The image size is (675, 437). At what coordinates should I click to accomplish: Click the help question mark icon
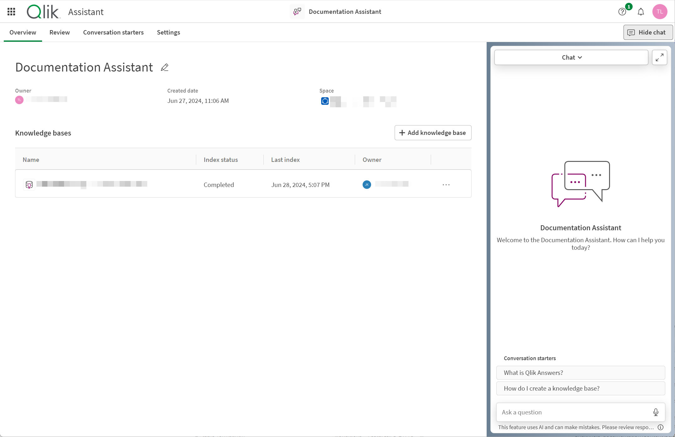[622, 12]
